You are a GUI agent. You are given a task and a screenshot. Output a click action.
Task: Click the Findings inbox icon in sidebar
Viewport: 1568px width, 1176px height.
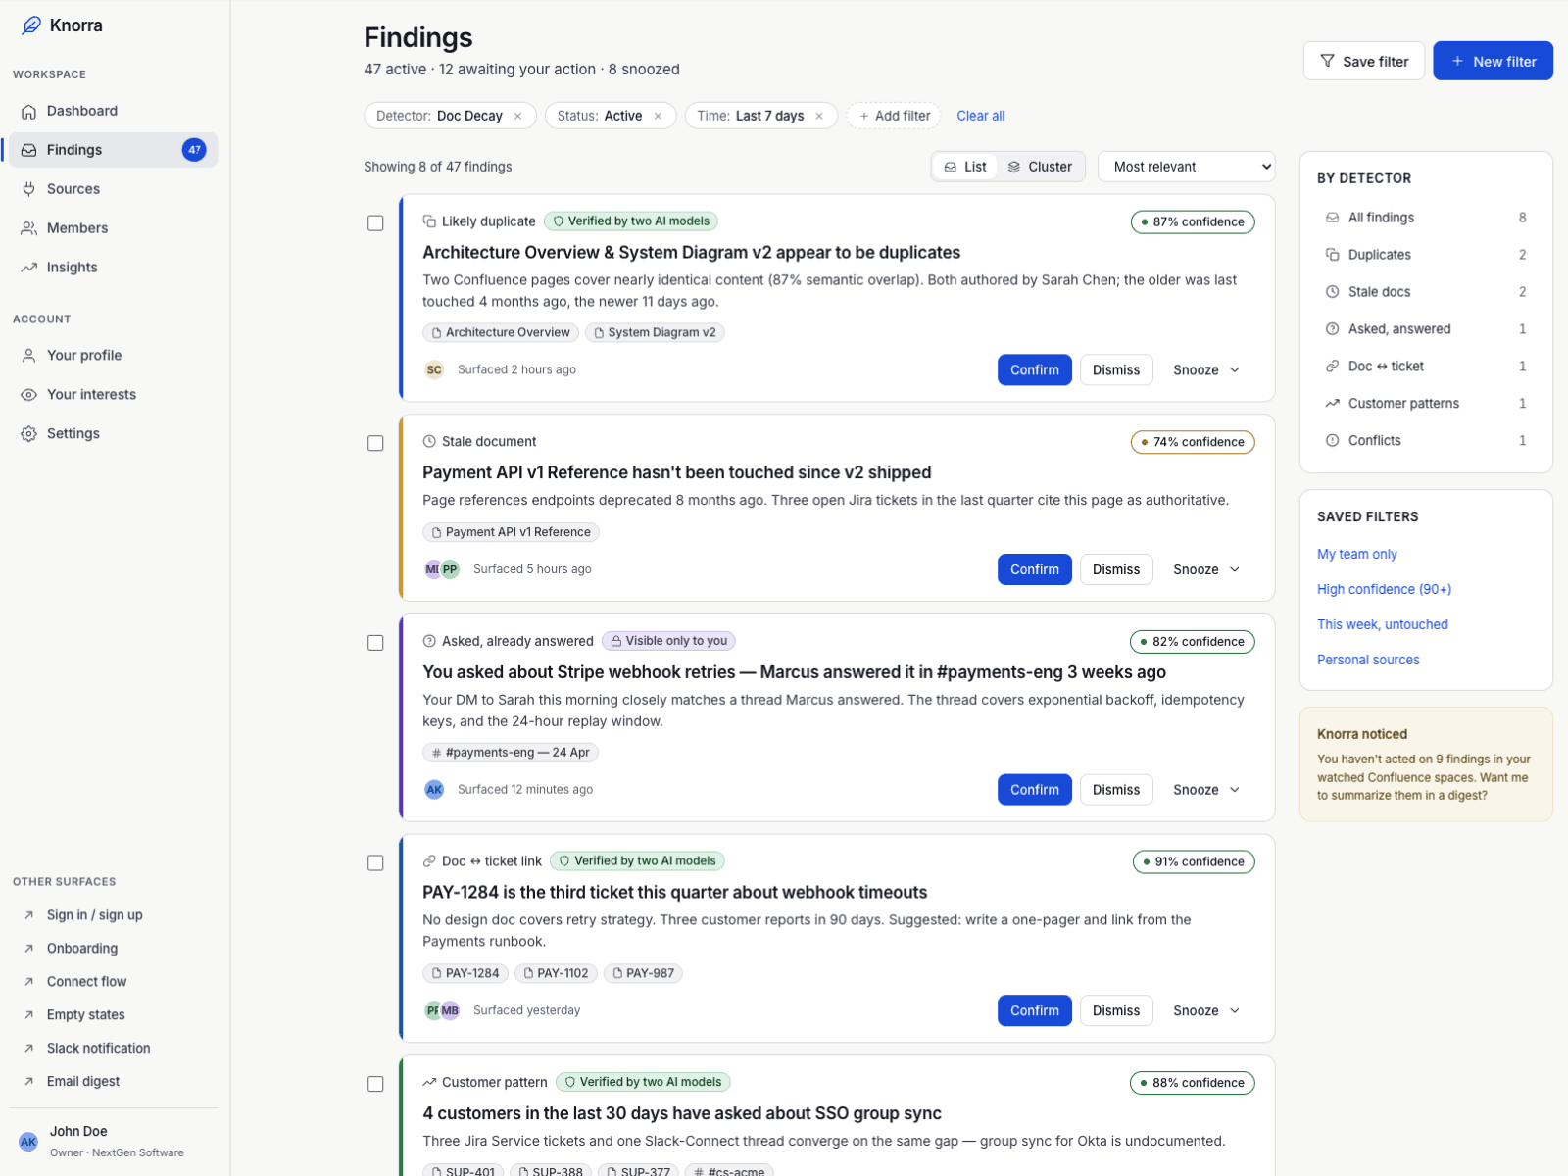[x=29, y=150]
